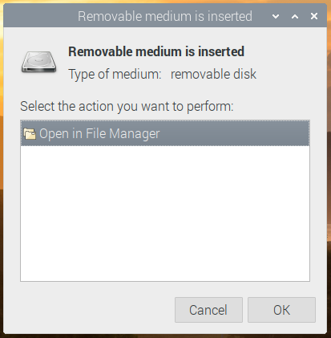Viewport: 331px width, 338px height.
Task: Click the folder icon beside Open in File Manager
Action: tap(30, 133)
